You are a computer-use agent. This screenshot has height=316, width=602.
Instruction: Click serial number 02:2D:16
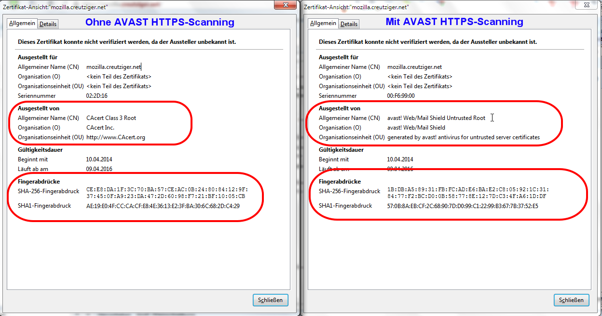pos(97,96)
